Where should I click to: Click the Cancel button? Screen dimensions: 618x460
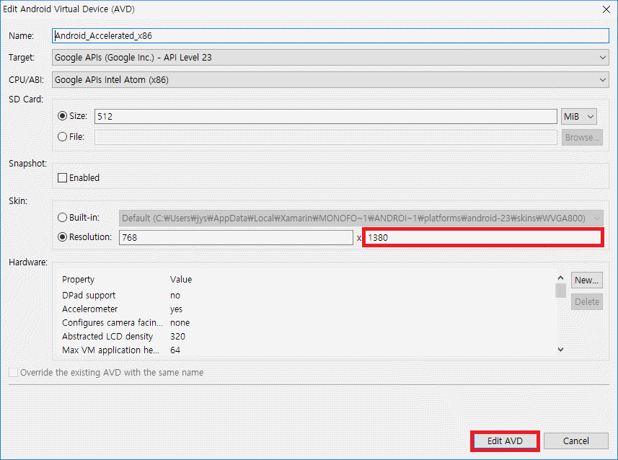[x=576, y=441]
